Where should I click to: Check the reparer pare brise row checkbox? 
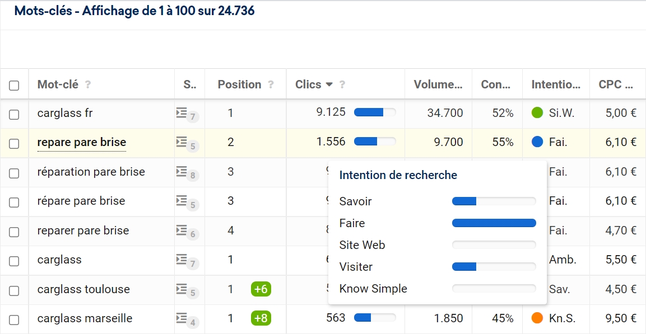click(x=14, y=232)
